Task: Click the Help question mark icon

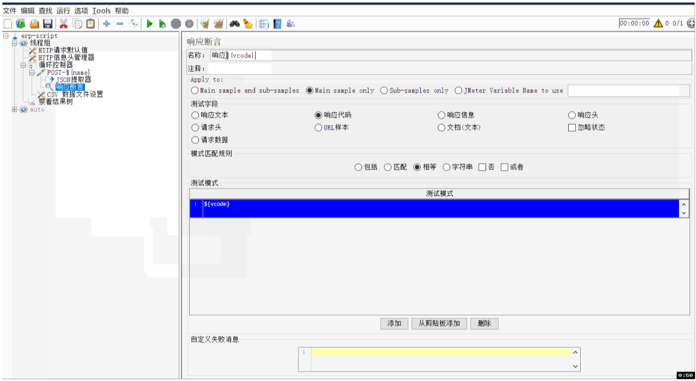Action: pyautogui.click(x=277, y=23)
